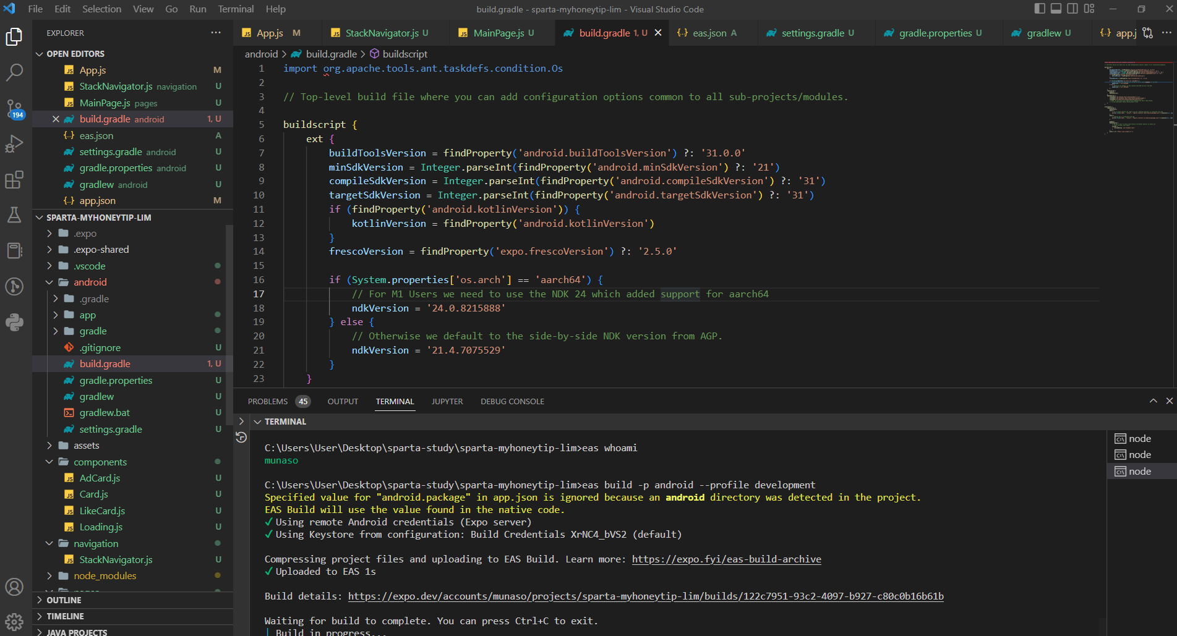1177x636 pixels.
Task: Open the Debug Console panel tab
Action: click(x=512, y=401)
